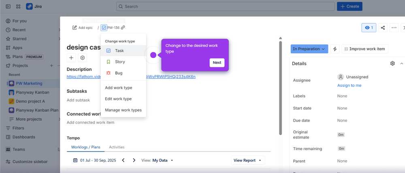Image resolution: width=405 pixels, height=173 pixels.
Task: Open the My Data view dropdown
Action: click(x=163, y=160)
